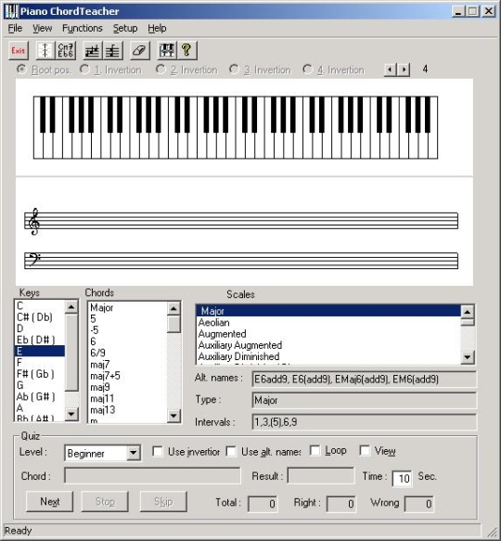Screen dimensions: 501x541
Task: Click the Scales list scrollbar thumb
Action: [468, 322]
